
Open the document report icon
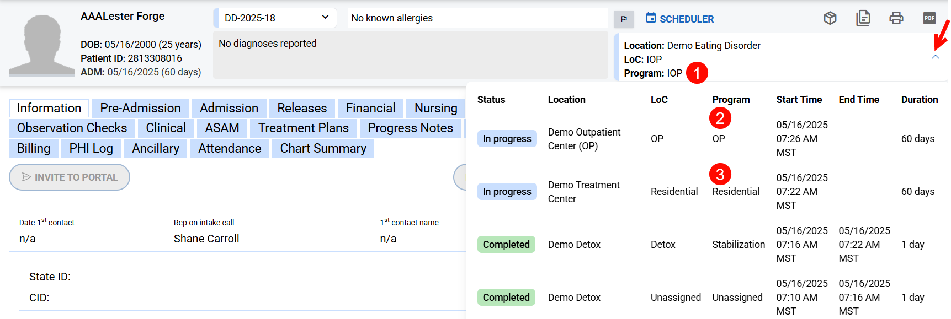coord(863,18)
